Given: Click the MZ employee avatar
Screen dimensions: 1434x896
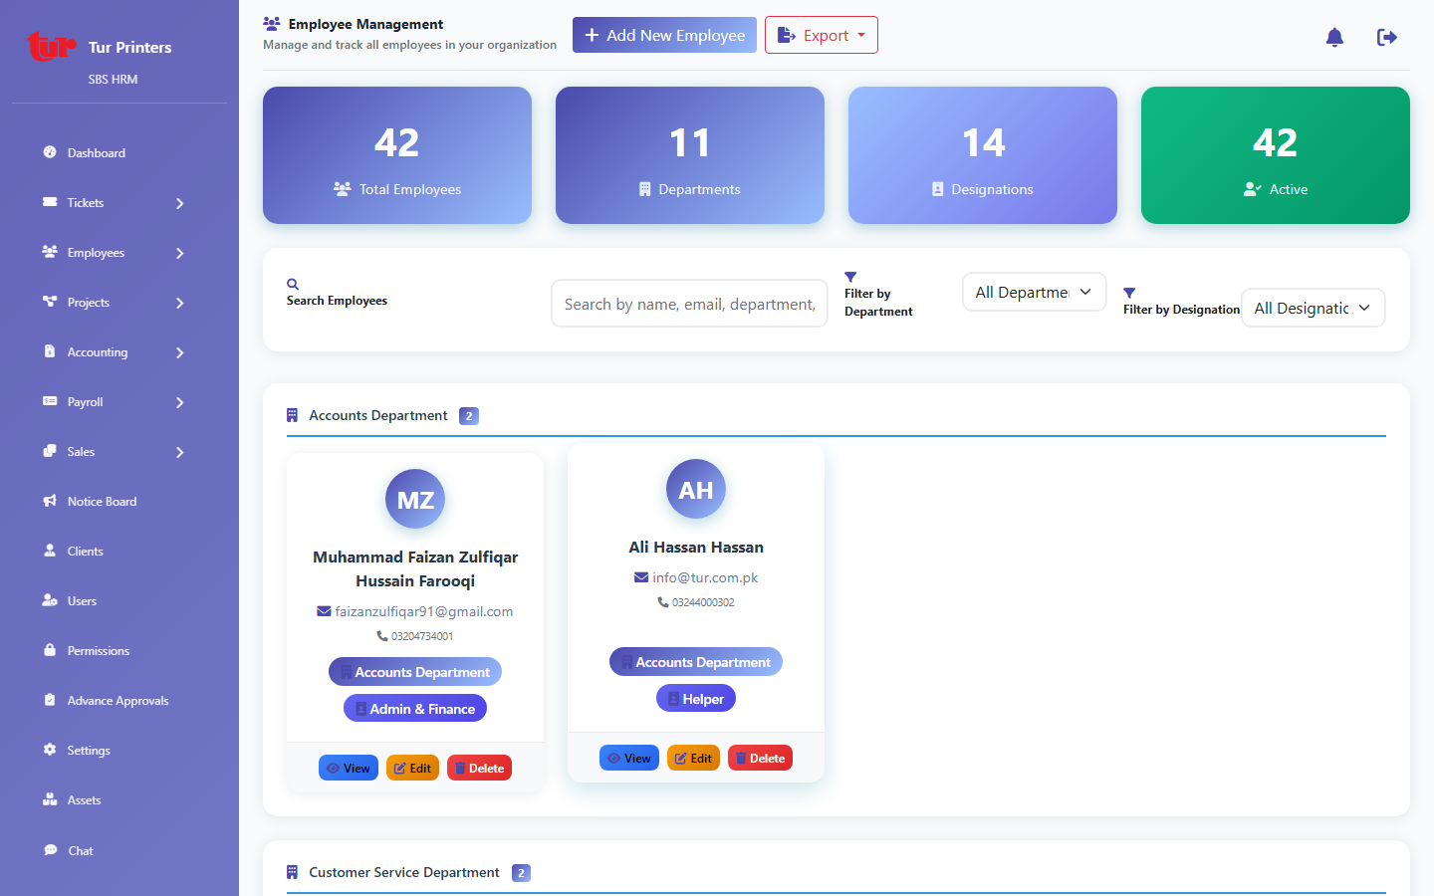Looking at the screenshot, I should click(x=415, y=500).
